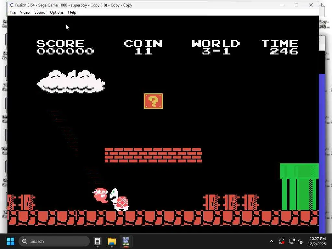This screenshot has height=249, width=332.
Task: Open File Explorer from the taskbar
Action: tap(112, 241)
